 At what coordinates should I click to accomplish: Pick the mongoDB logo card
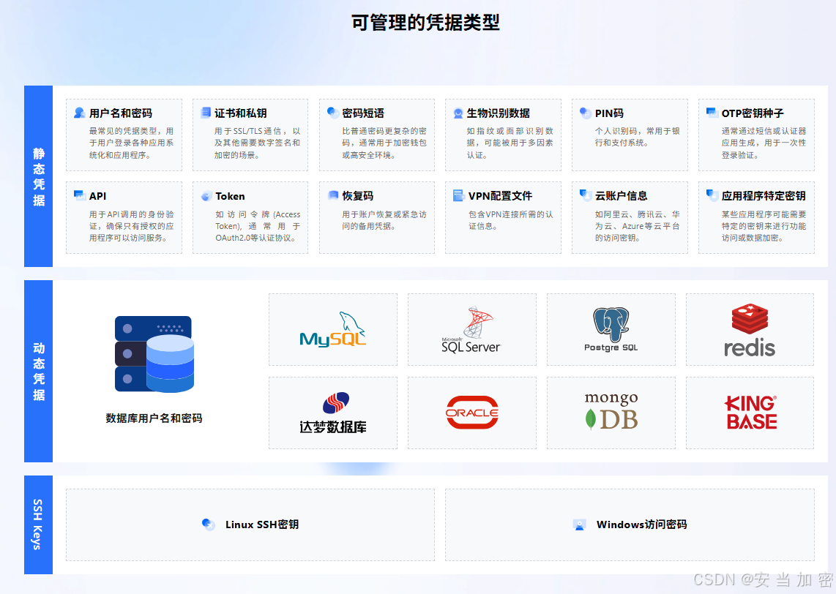tap(611, 413)
